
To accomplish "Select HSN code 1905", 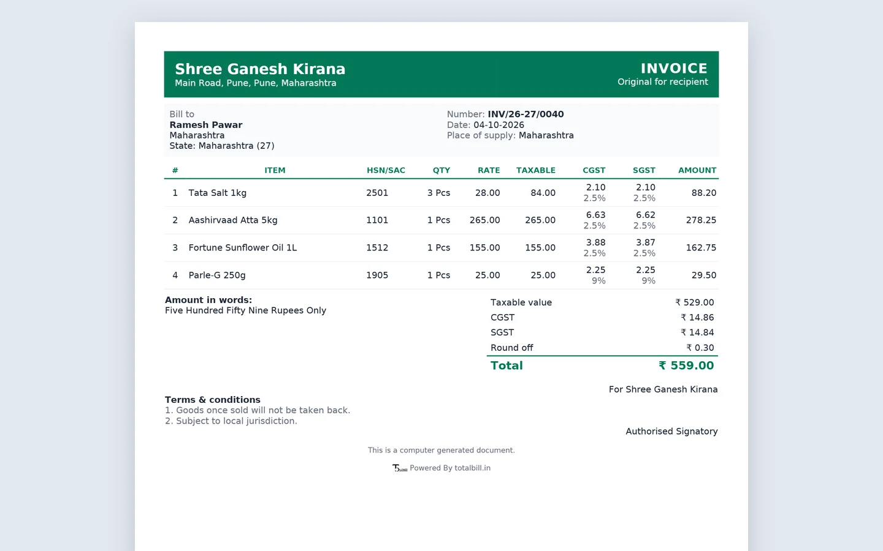I will coord(377,275).
